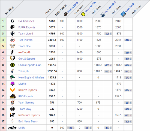Screen dimensions: 150x131
Task: Click the Gen.G Esports logo
Action: pyautogui.click(x=13, y=59)
